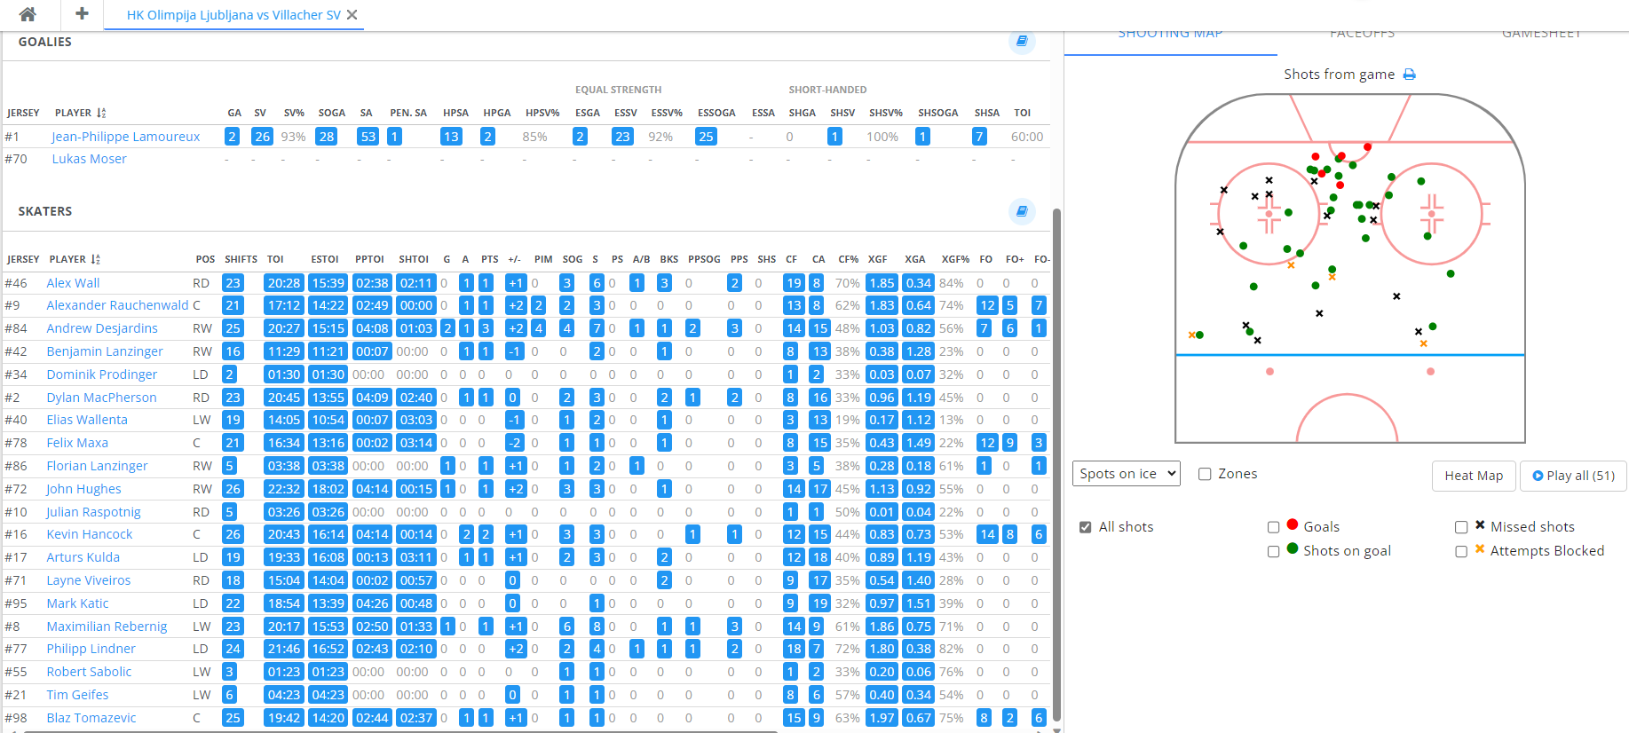Enable the Zones checkbox
The height and width of the screenshot is (733, 1629).
pyautogui.click(x=1205, y=474)
